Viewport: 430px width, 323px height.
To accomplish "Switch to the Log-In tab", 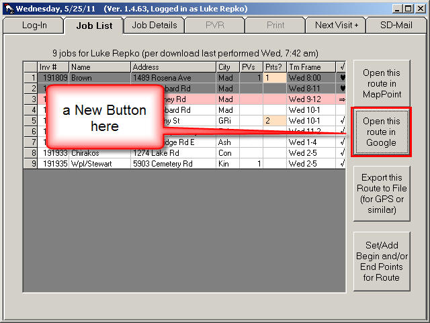I will point(34,26).
